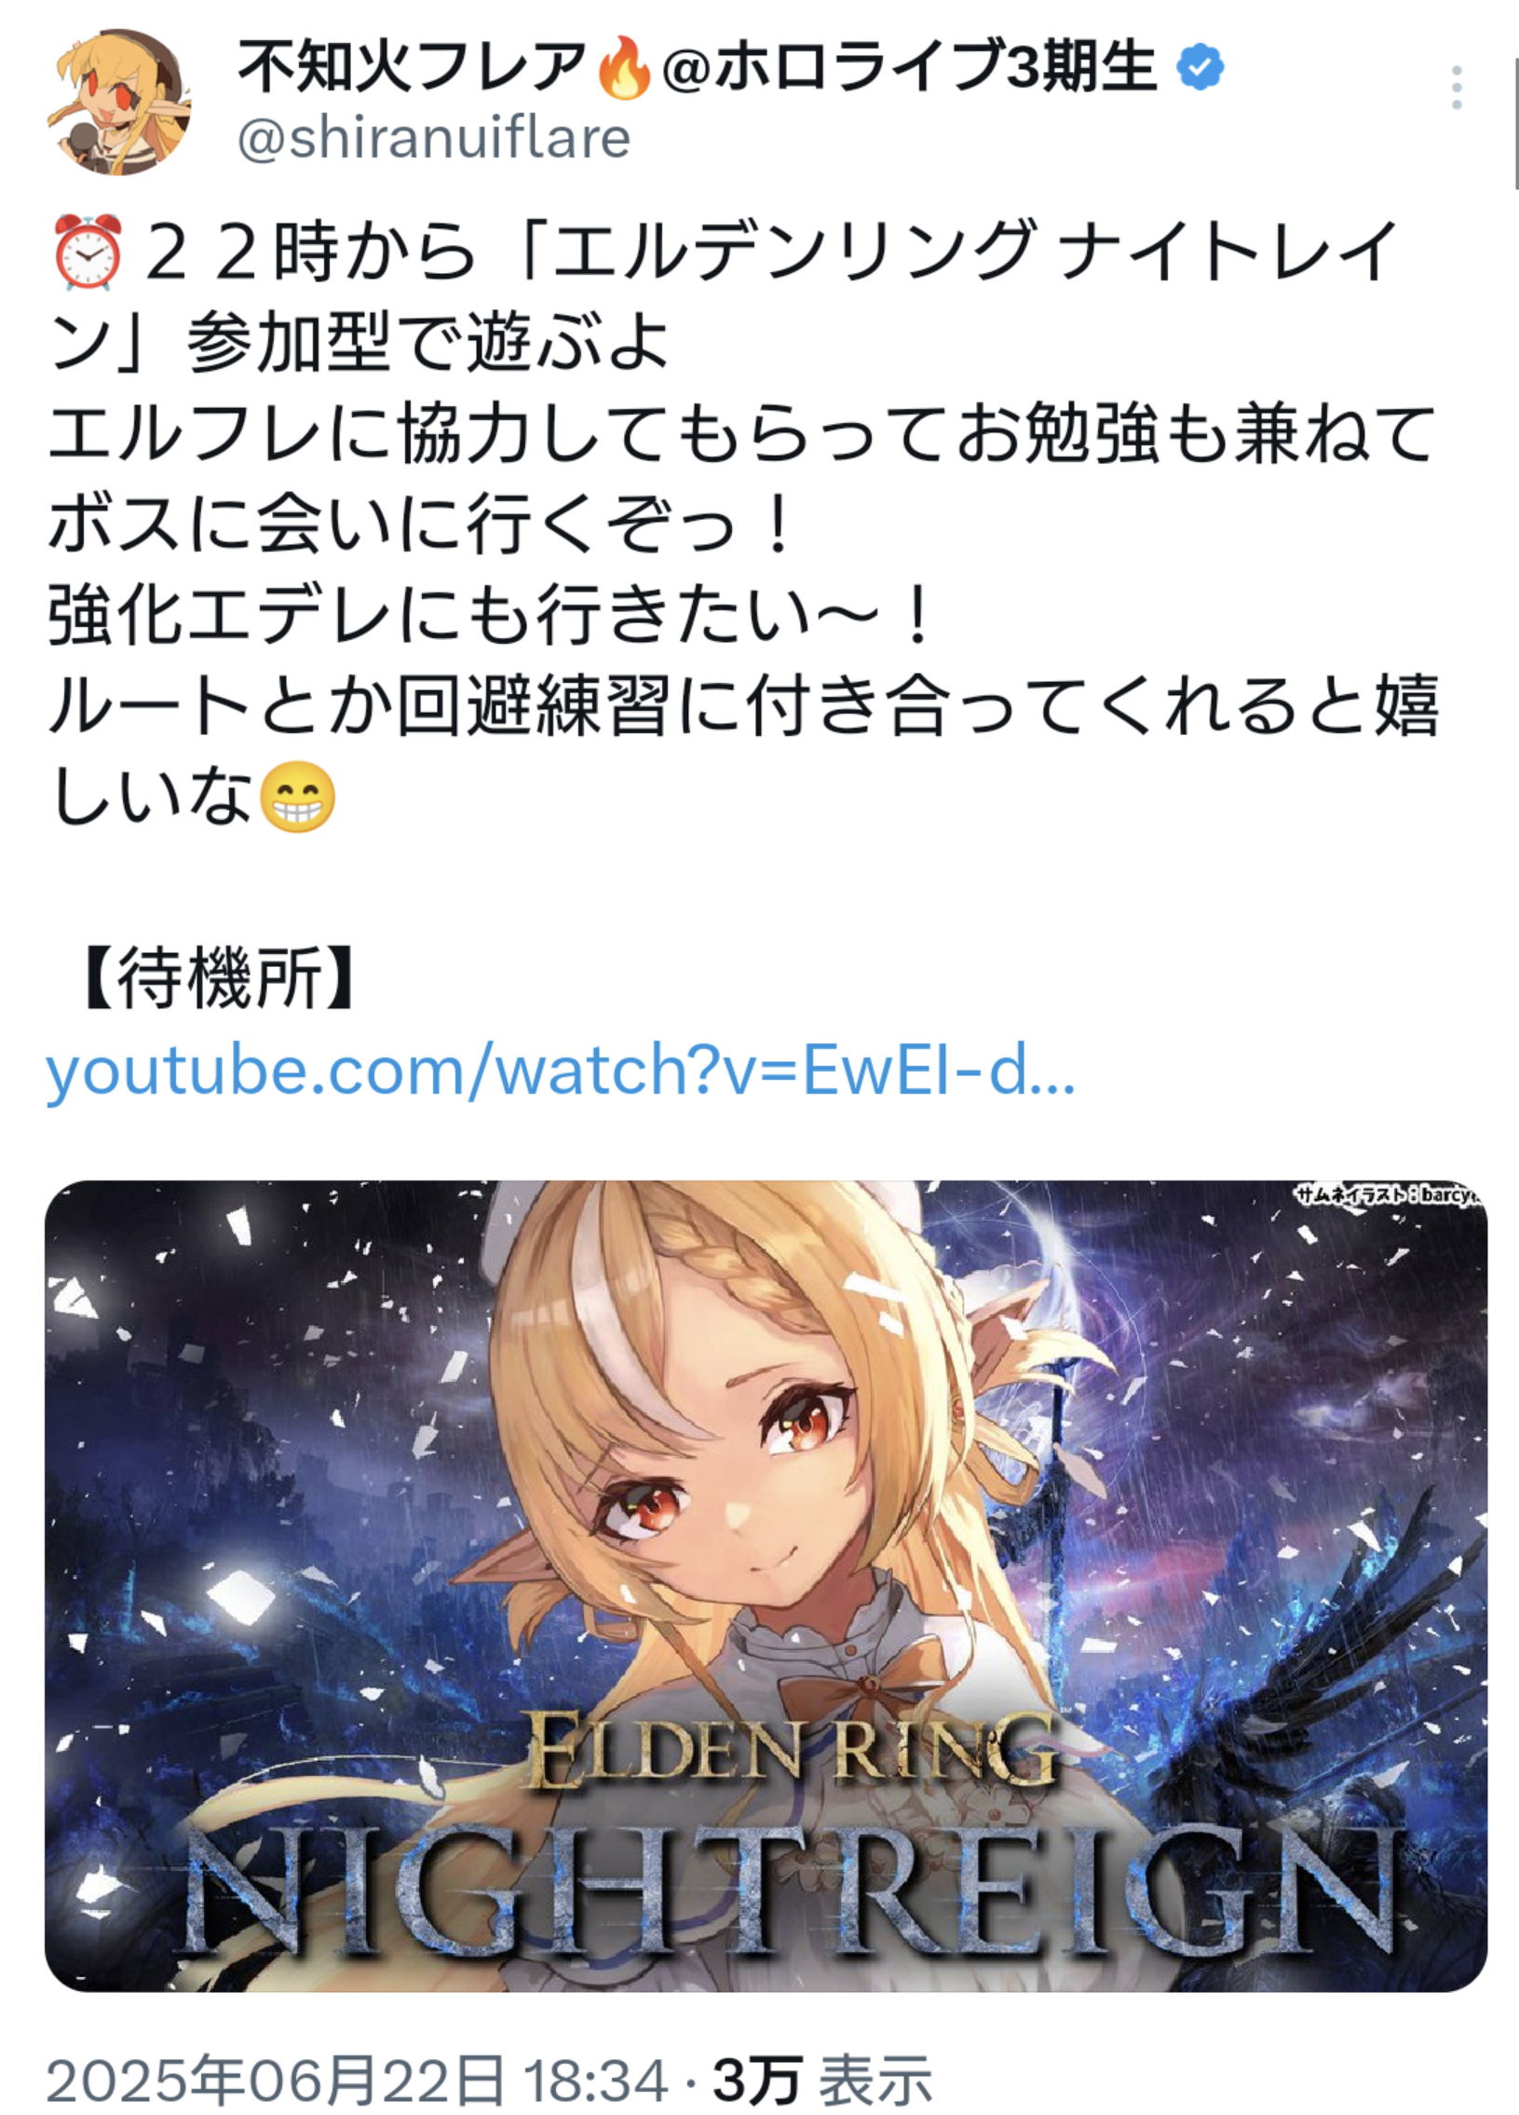Tap the display name 不知火フレア
The image size is (1519, 2115).
pyautogui.click(x=412, y=68)
